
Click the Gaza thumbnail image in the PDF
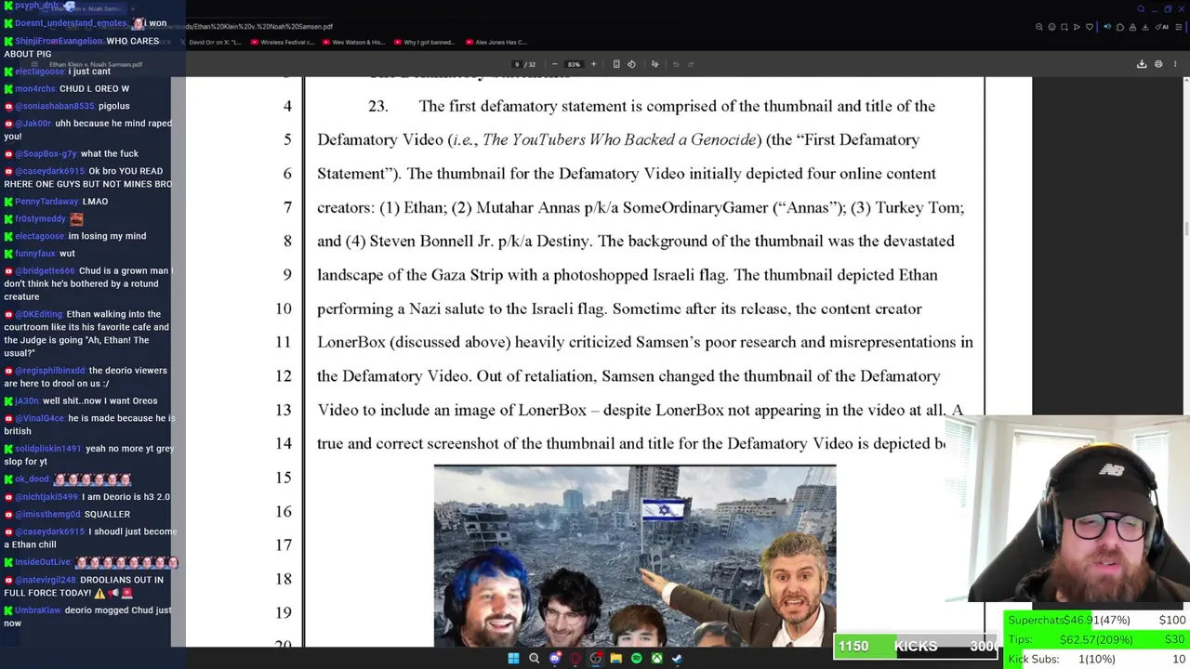[x=635, y=556]
